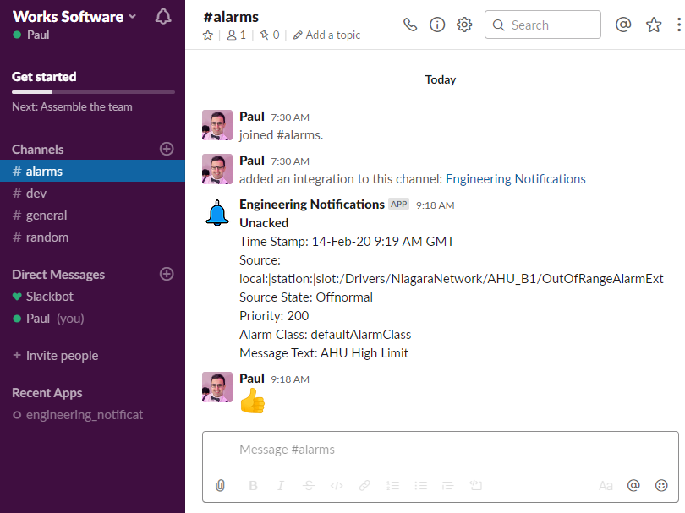This screenshot has width=685, height=513.
Task: Click in the Search box
Action: pos(543,25)
